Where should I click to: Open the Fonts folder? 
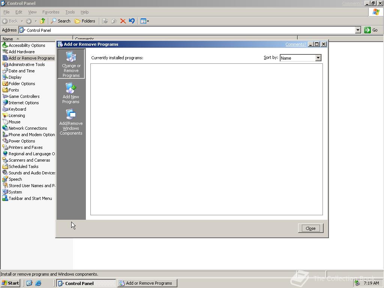(x=10, y=90)
